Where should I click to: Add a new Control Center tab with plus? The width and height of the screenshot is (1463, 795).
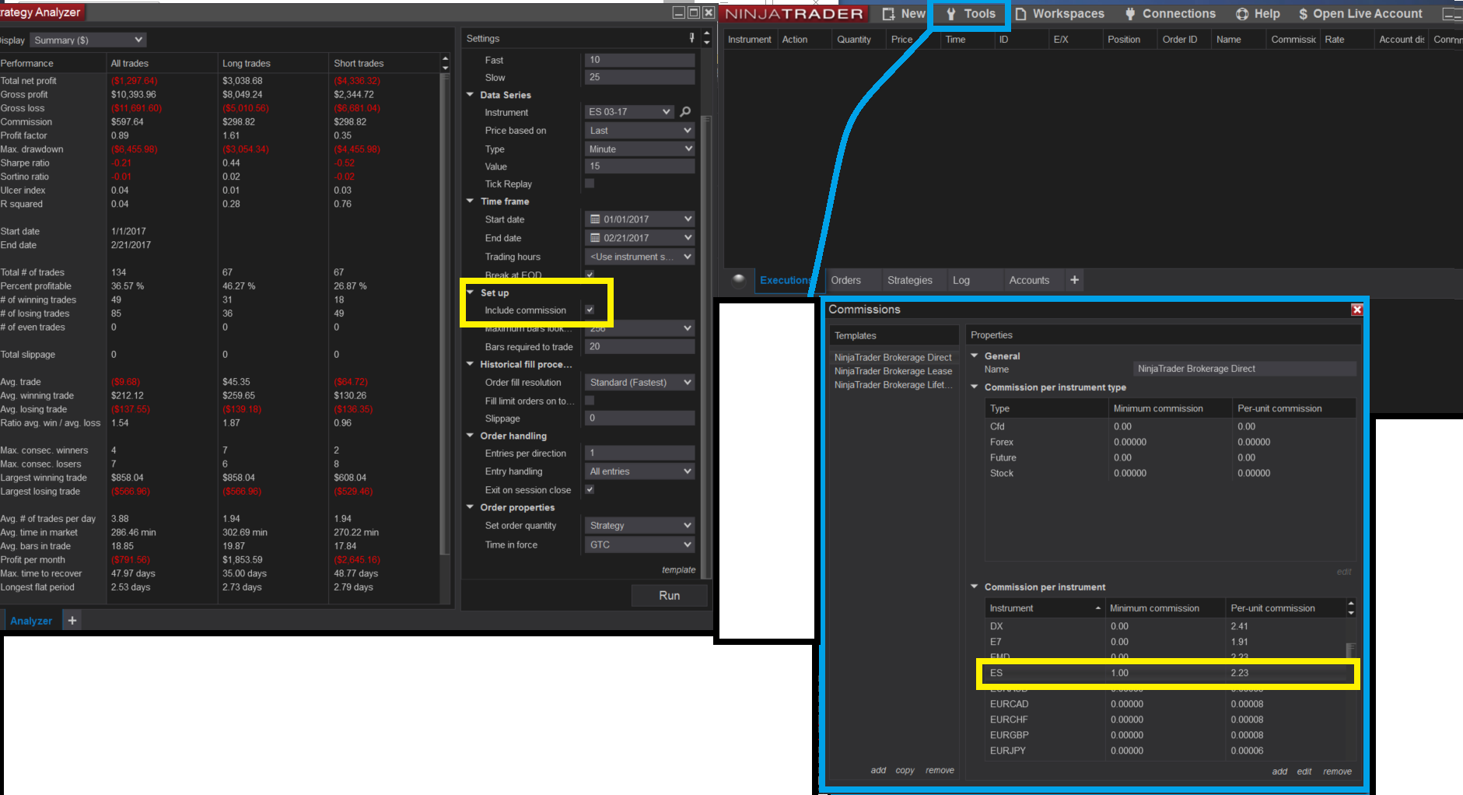1074,280
